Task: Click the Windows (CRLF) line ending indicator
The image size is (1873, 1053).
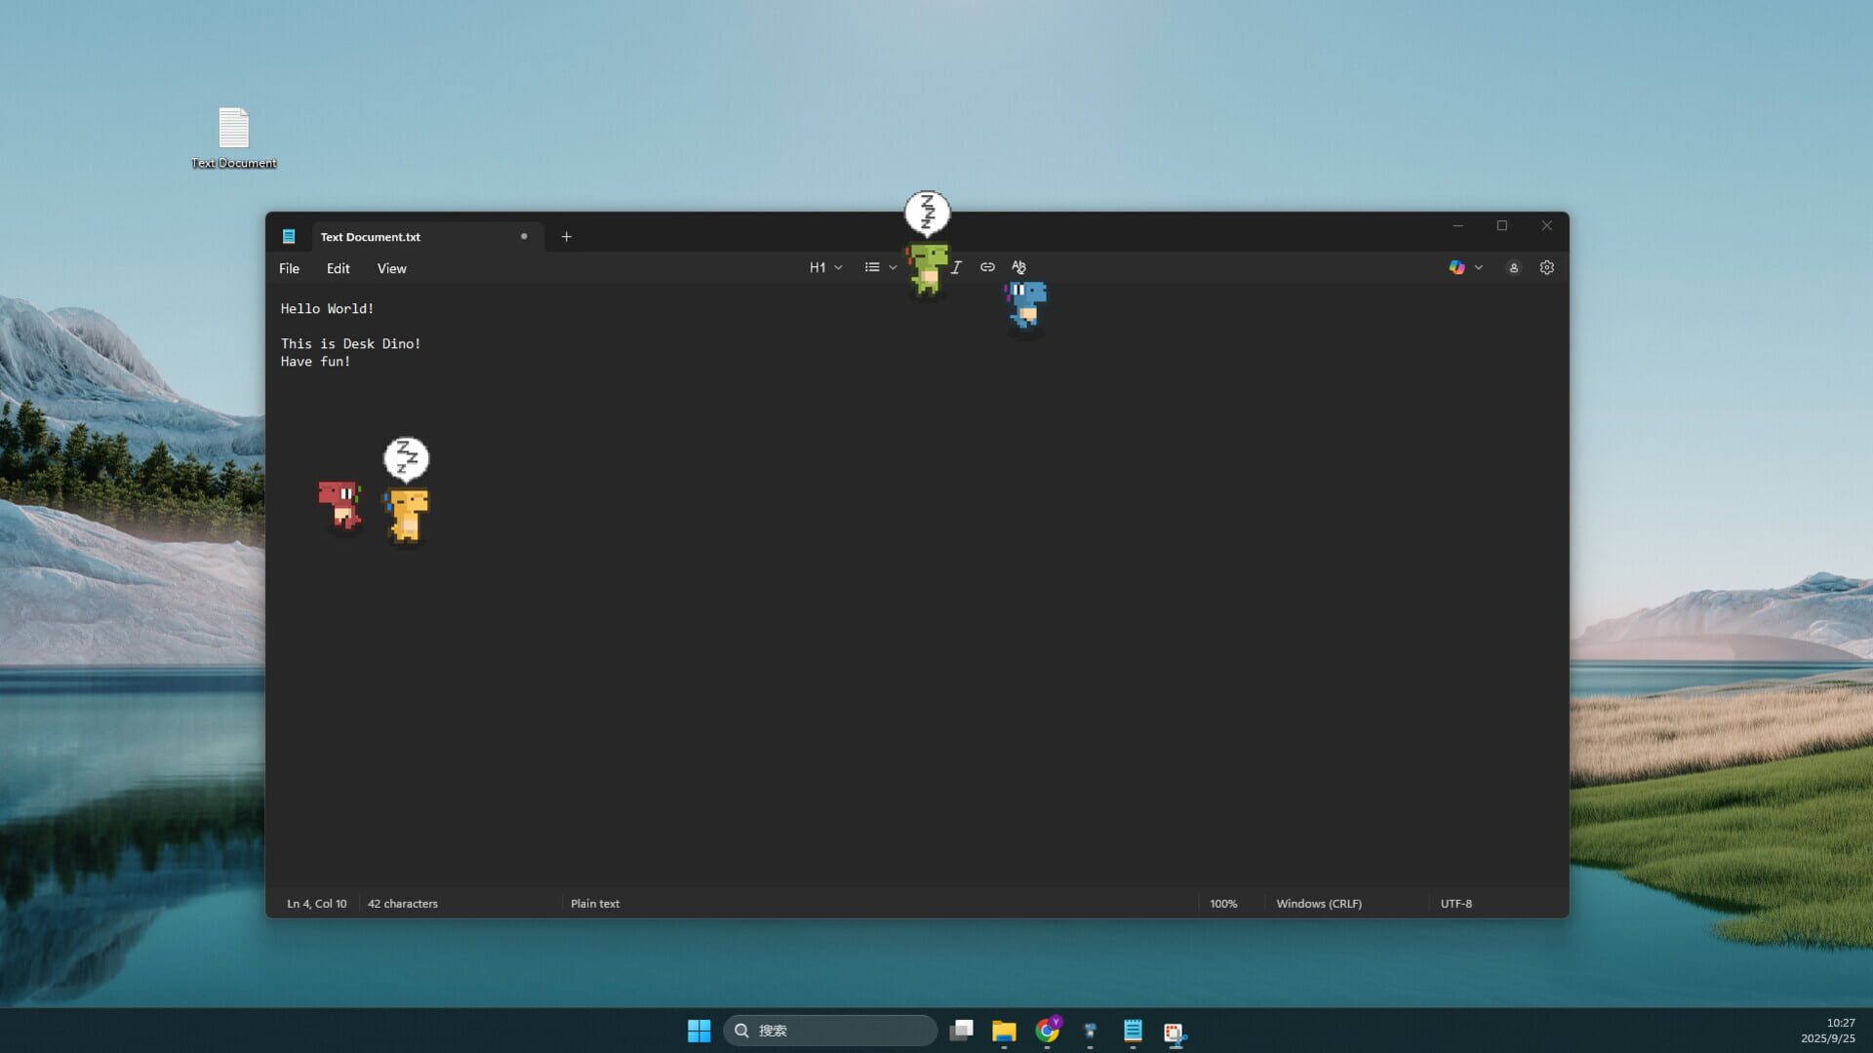Action: click(x=1318, y=904)
